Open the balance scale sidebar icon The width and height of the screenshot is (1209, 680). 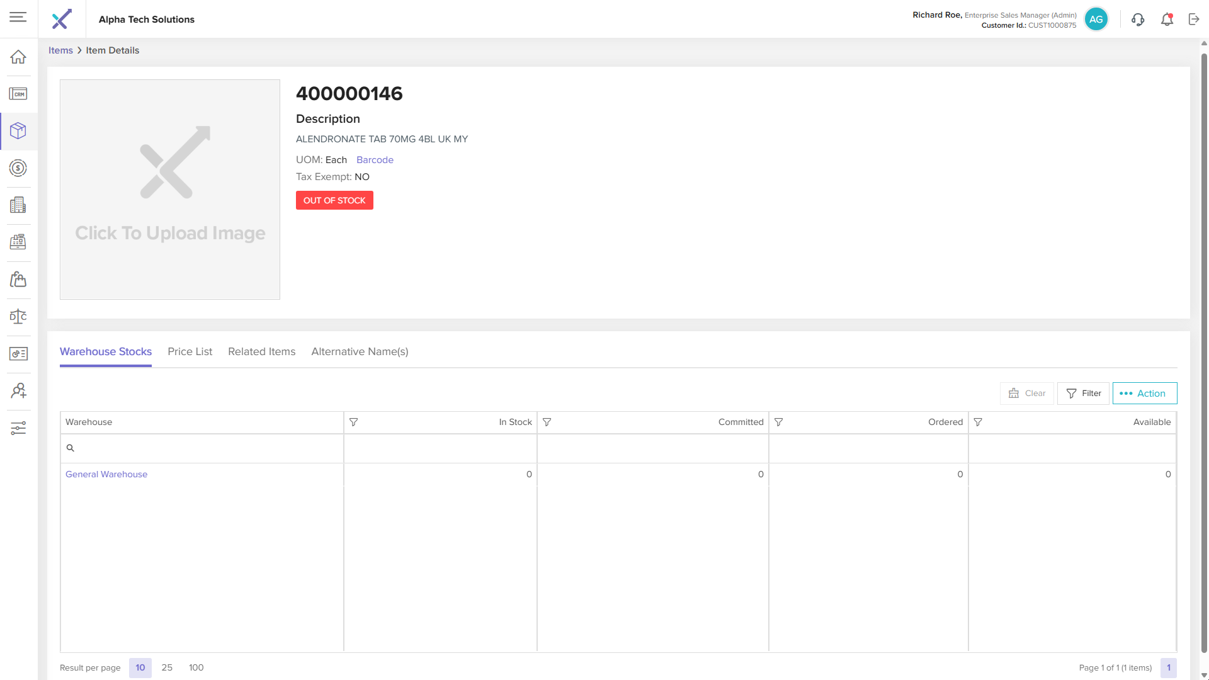click(18, 317)
